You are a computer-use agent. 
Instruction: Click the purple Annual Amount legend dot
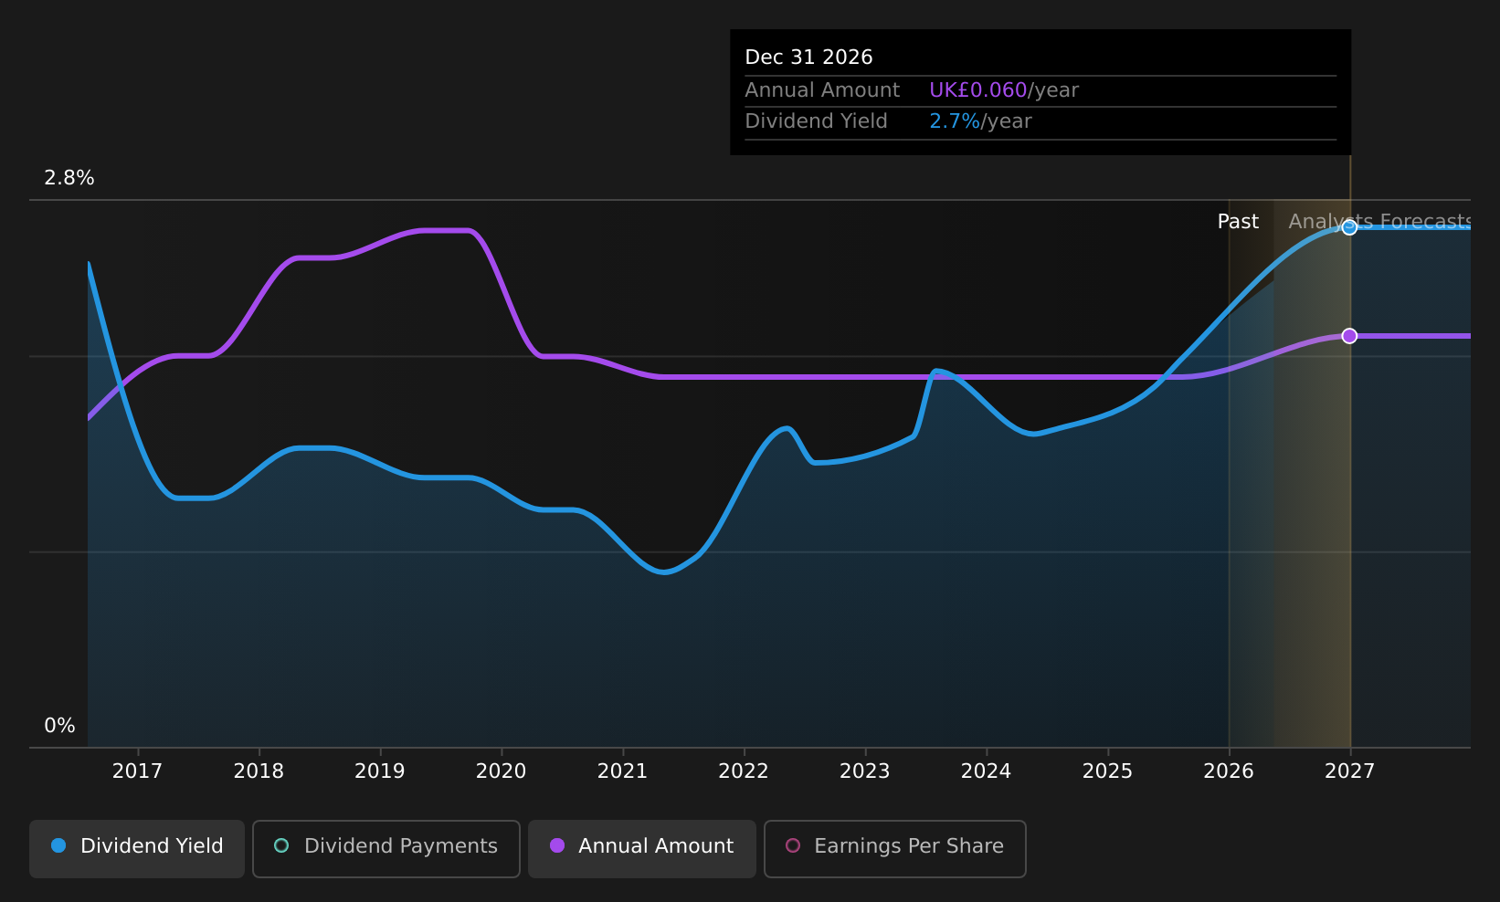pos(556,845)
